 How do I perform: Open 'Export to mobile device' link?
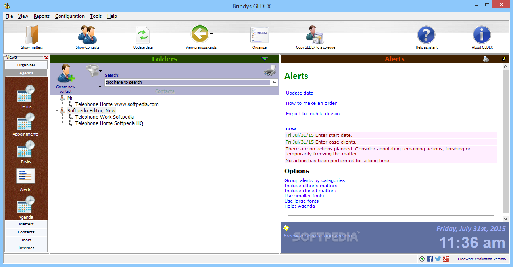pyautogui.click(x=313, y=114)
